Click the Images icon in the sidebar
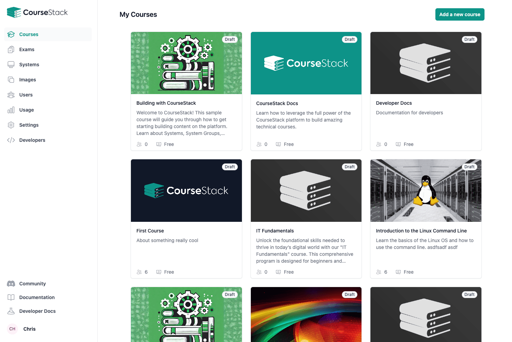Screen dimensions: 512x342 click(11, 80)
